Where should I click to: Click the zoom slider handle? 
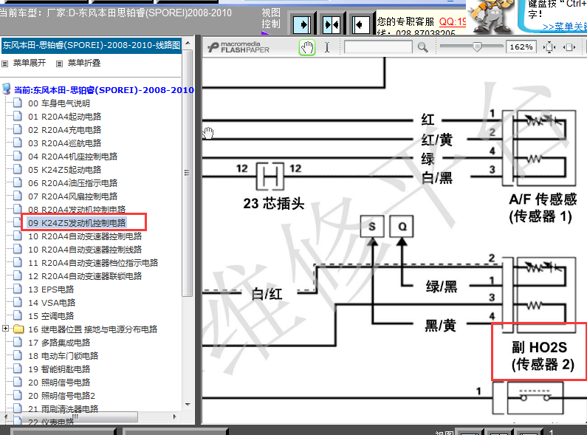pyautogui.click(x=477, y=47)
